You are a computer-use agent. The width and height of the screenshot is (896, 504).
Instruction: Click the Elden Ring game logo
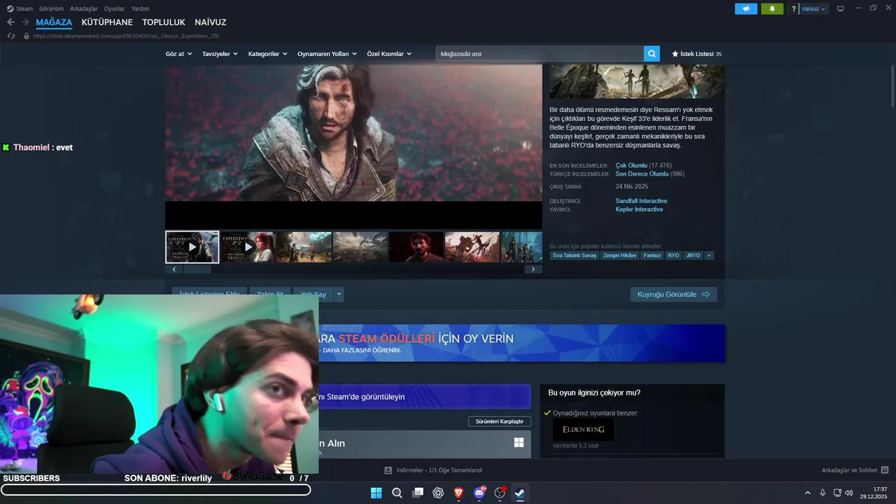[x=583, y=429]
